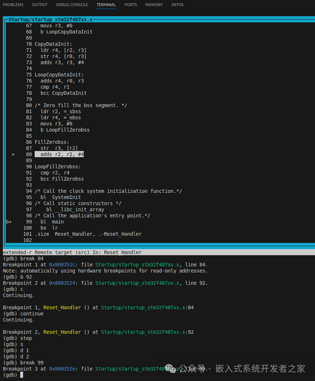This screenshot has width=315, height=381.
Task: Click the hardware breakpoints Note line
Action: (105, 271)
